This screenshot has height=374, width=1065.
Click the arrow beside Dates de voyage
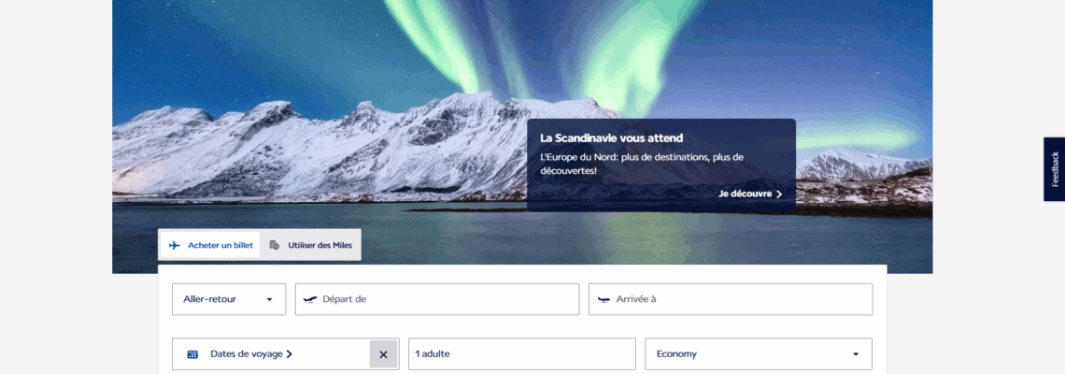click(x=290, y=353)
